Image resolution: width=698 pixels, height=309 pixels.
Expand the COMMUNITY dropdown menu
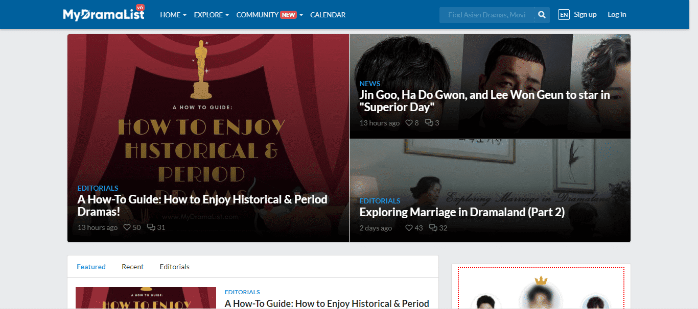click(270, 15)
